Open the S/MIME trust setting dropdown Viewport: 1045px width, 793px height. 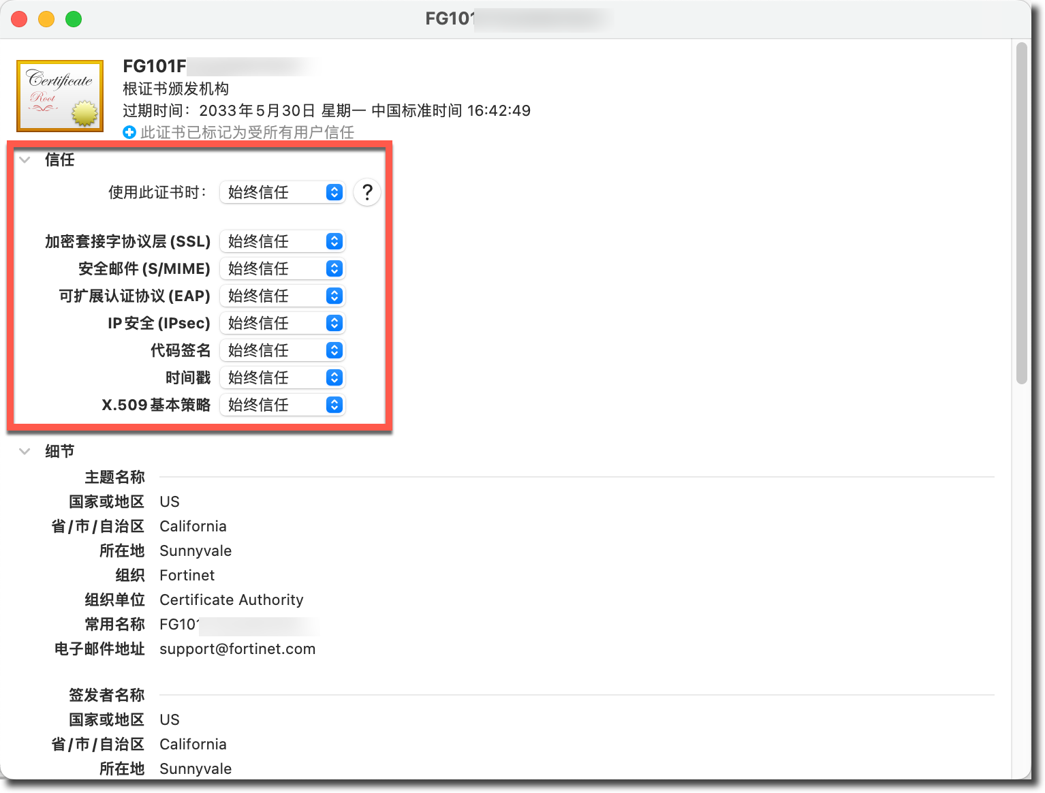tap(282, 268)
